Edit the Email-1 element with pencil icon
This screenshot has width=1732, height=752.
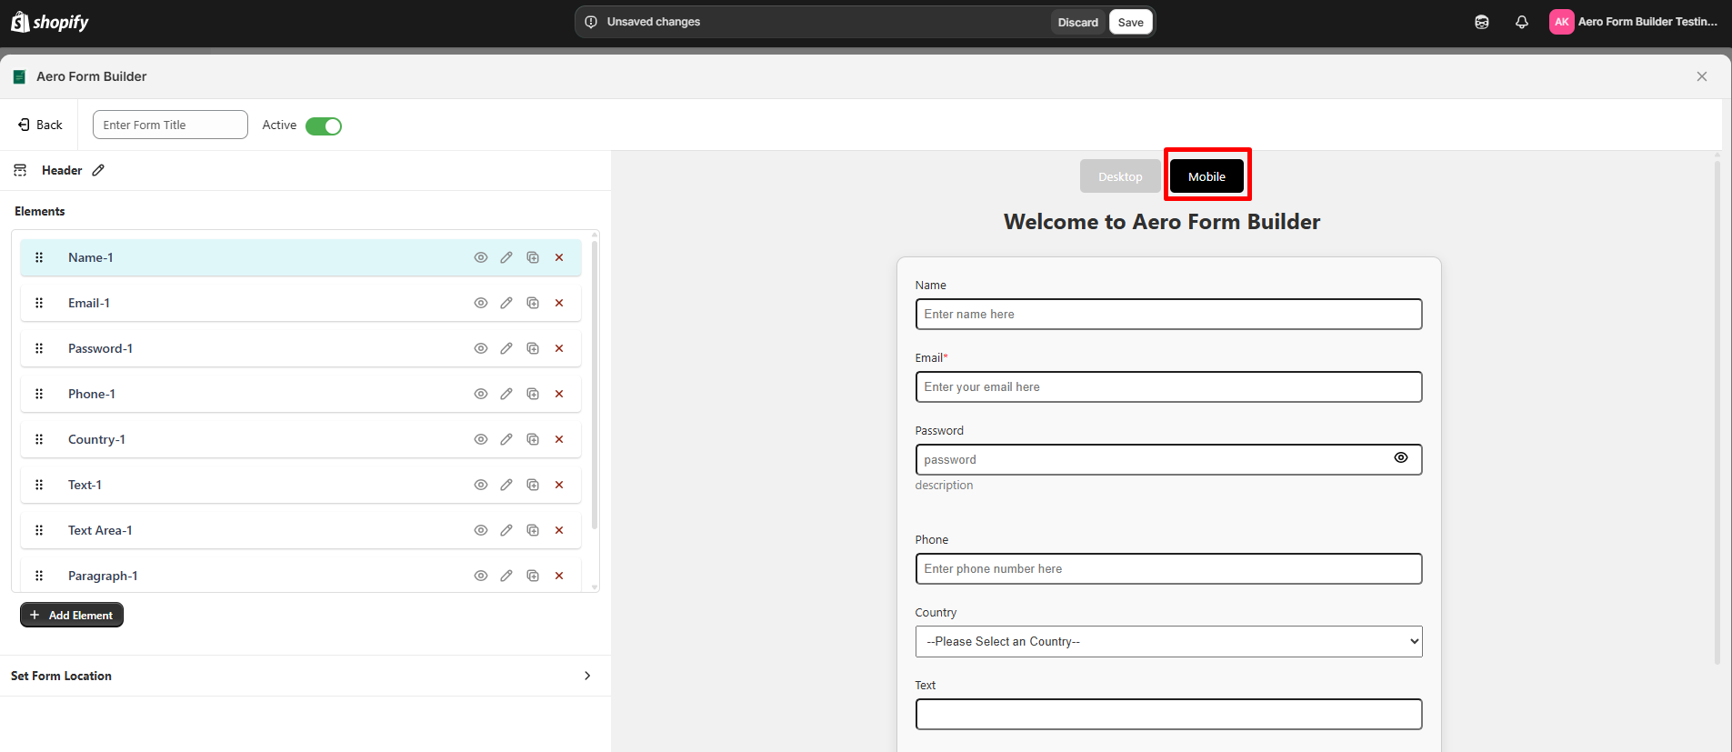(506, 303)
